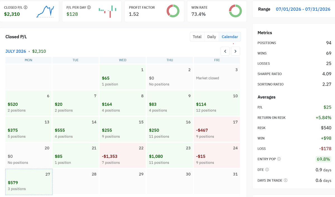Image resolution: width=335 pixels, height=197 pixels.
Task: Open the date range 07/01/2026 - 07/31/2026 picker
Action: tap(303, 9)
